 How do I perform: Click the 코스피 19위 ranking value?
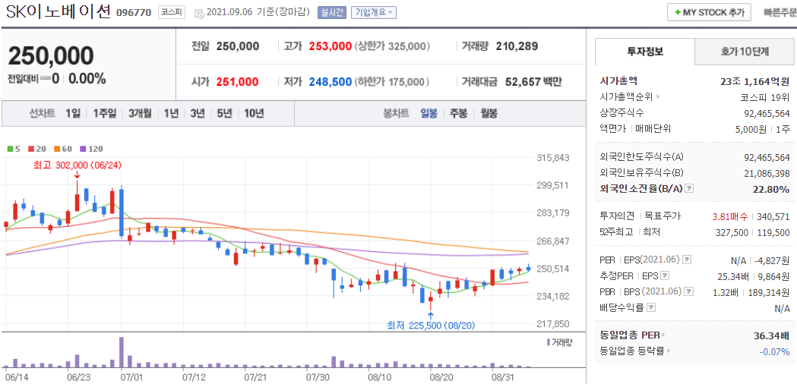click(765, 96)
